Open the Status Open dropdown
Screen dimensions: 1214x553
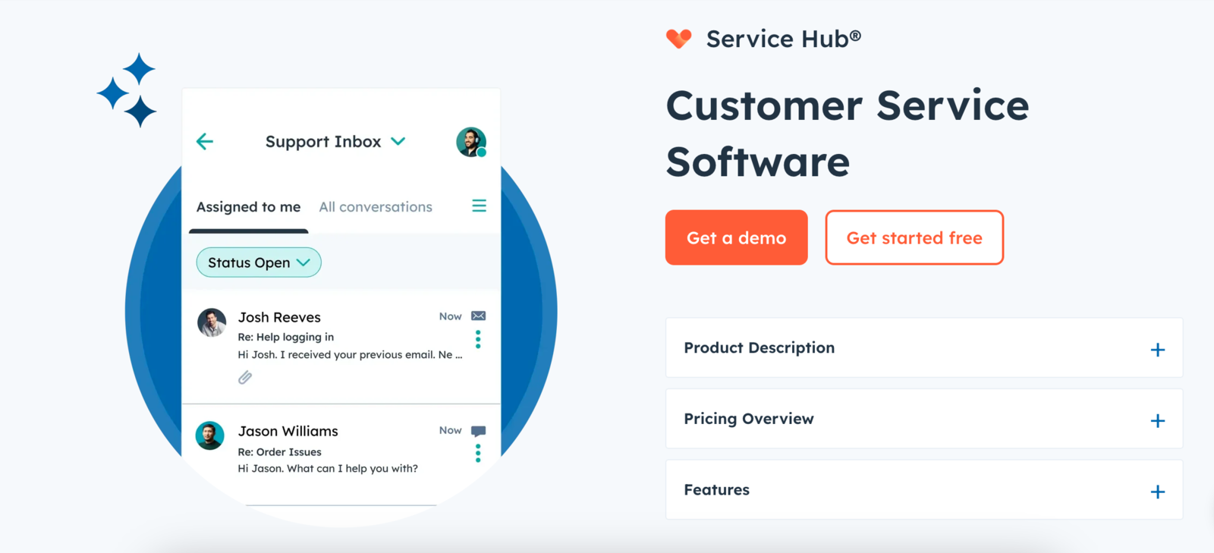click(259, 262)
